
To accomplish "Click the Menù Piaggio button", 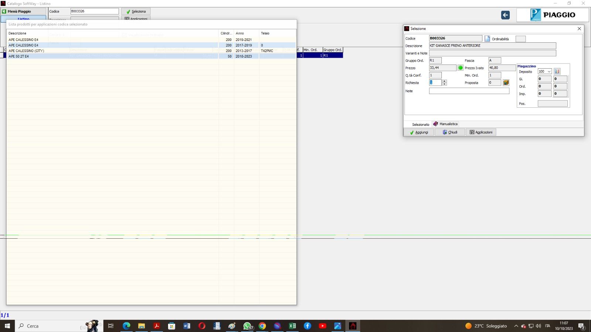I will (x=24, y=11).
